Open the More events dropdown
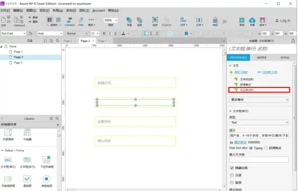298x191 pixels. pyautogui.click(x=259, y=100)
